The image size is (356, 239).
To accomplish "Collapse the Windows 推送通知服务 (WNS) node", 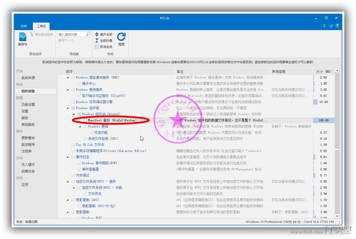I will click(68, 78).
